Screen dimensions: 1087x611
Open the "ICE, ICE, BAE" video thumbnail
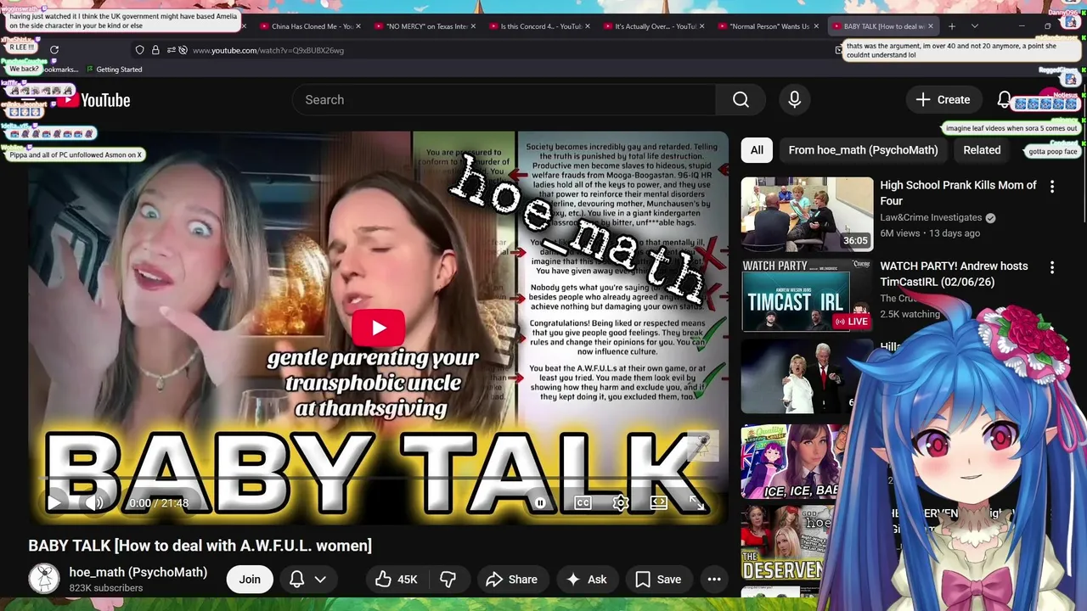(x=790, y=462)
